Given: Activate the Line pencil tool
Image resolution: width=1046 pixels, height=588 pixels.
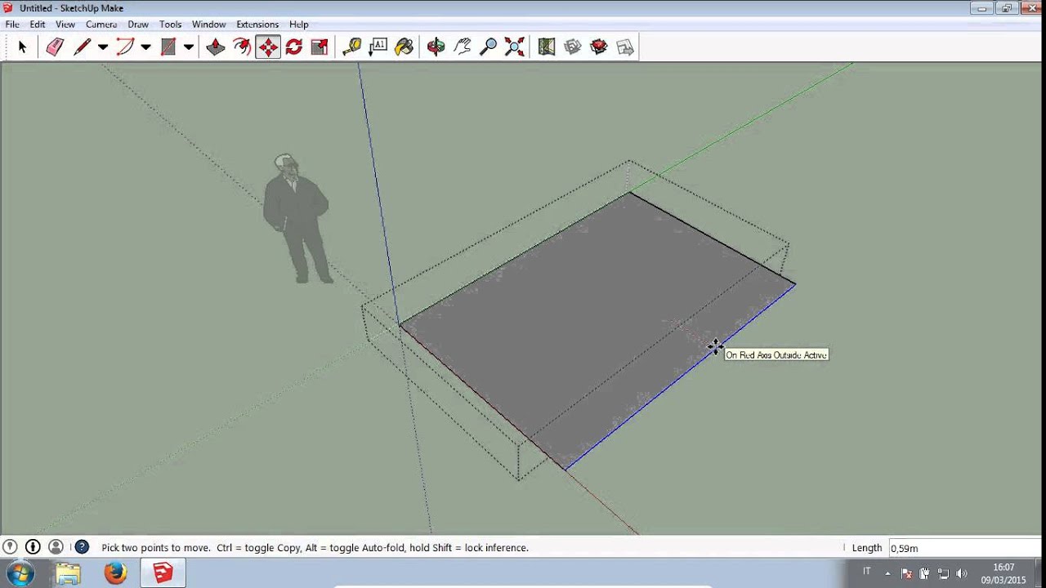Looking at the screenshot, I should (82, 47).
